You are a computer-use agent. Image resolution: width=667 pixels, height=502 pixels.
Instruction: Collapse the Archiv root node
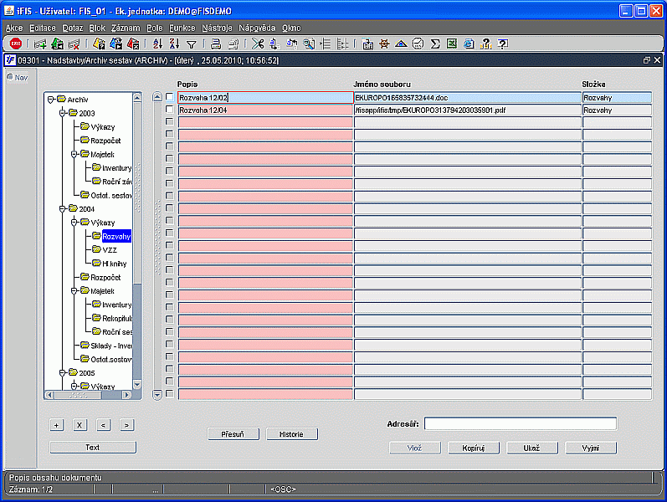51,100
